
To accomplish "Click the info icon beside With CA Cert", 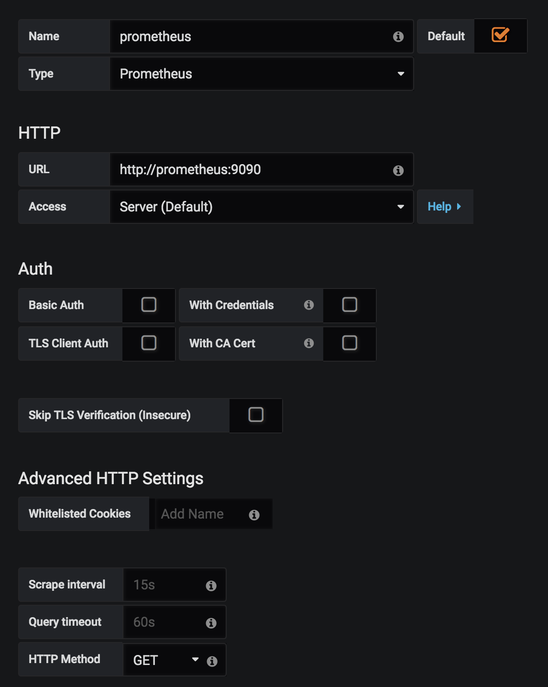I will coord(309,343).
